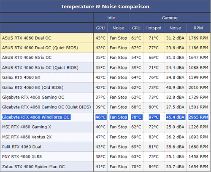Image resolution: width=211 pixels, height=172 pixels.
Task: Select the 1226 RPM value
Action: pyautogui.click(x=198, y=127)
